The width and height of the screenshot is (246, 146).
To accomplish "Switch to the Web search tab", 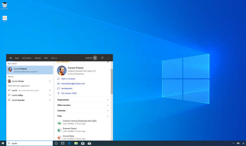I will pos(46,58).
